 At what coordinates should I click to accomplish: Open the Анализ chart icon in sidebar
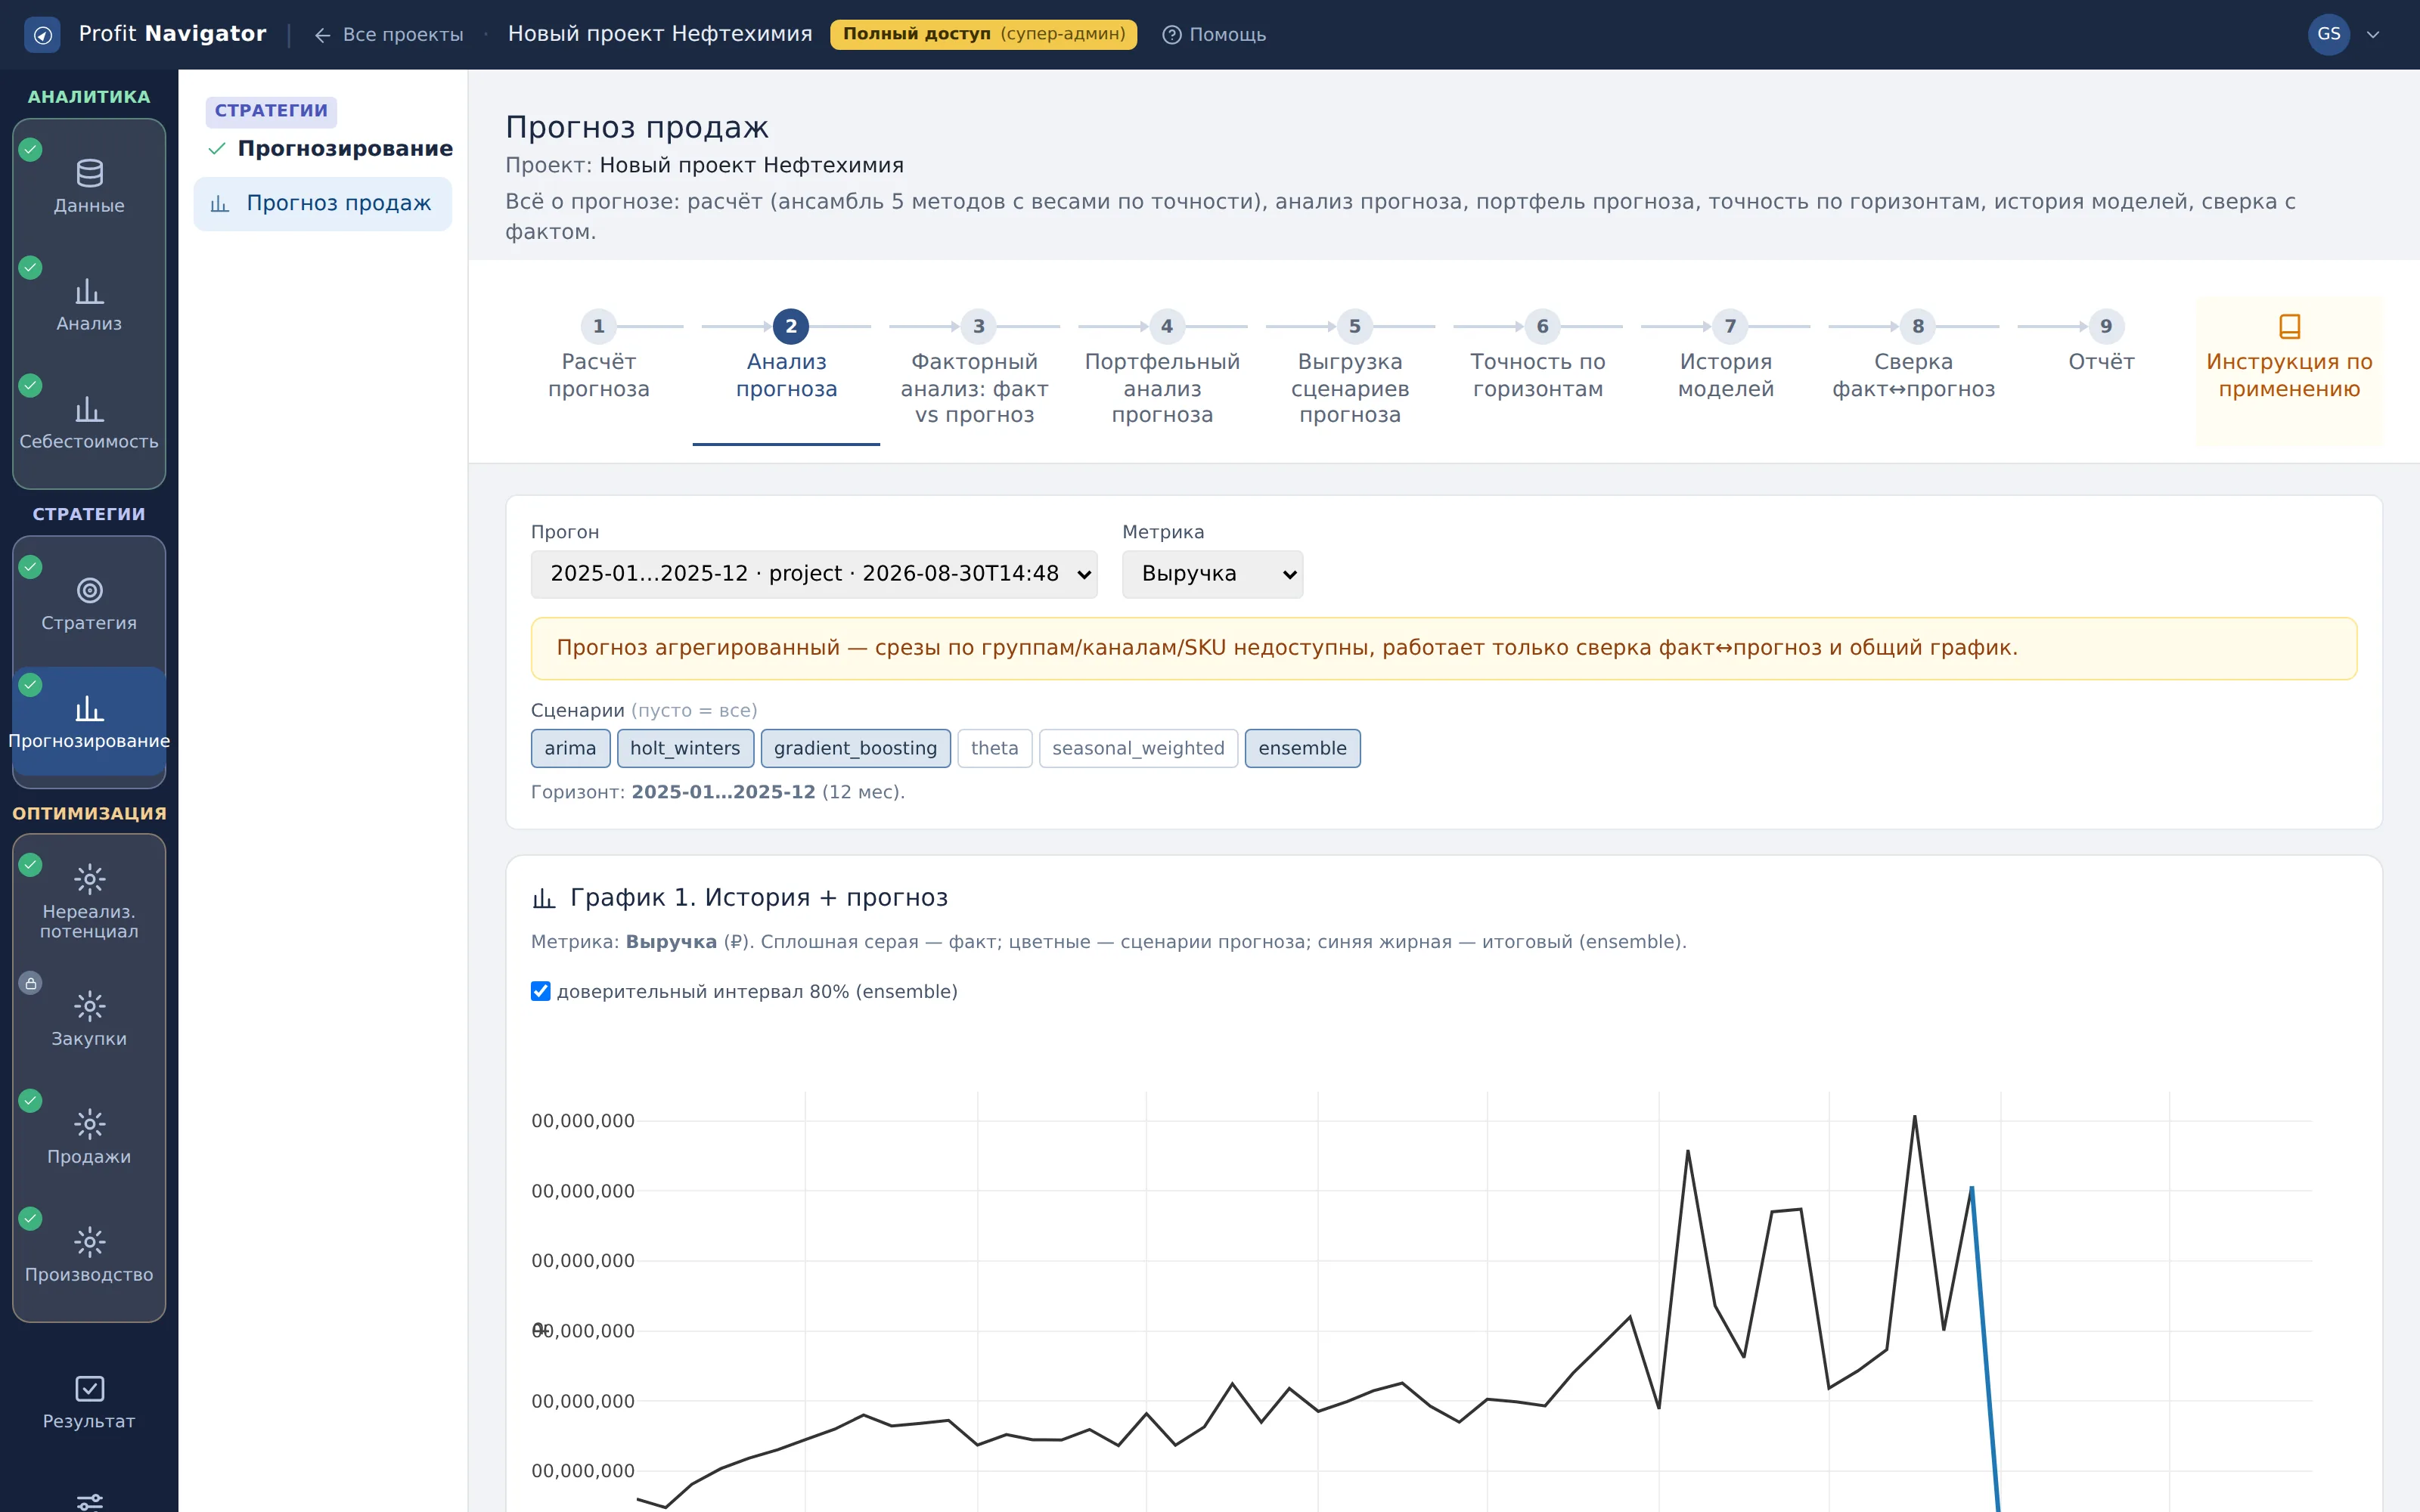click(x=89, y=291)
